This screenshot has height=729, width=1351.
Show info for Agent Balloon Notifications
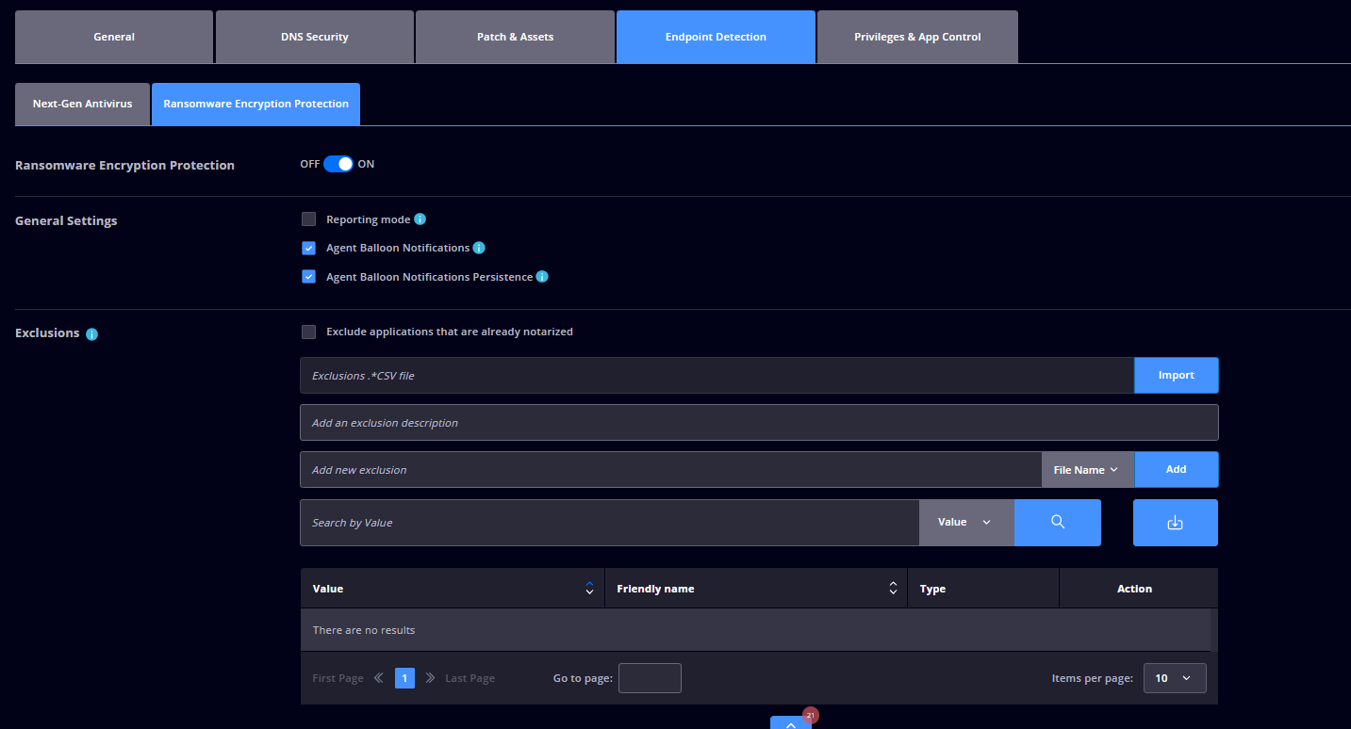[x=479, y=248]
